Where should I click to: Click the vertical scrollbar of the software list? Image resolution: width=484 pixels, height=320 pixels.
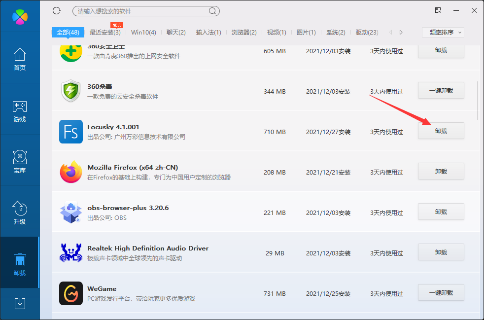click(x=478, y=101)
